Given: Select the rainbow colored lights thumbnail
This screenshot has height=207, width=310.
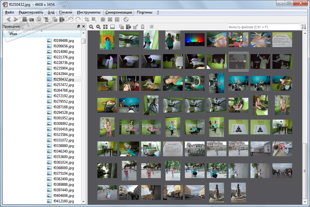Looking at the screenshot, I should pyautogui.click(x=195, y=40).
